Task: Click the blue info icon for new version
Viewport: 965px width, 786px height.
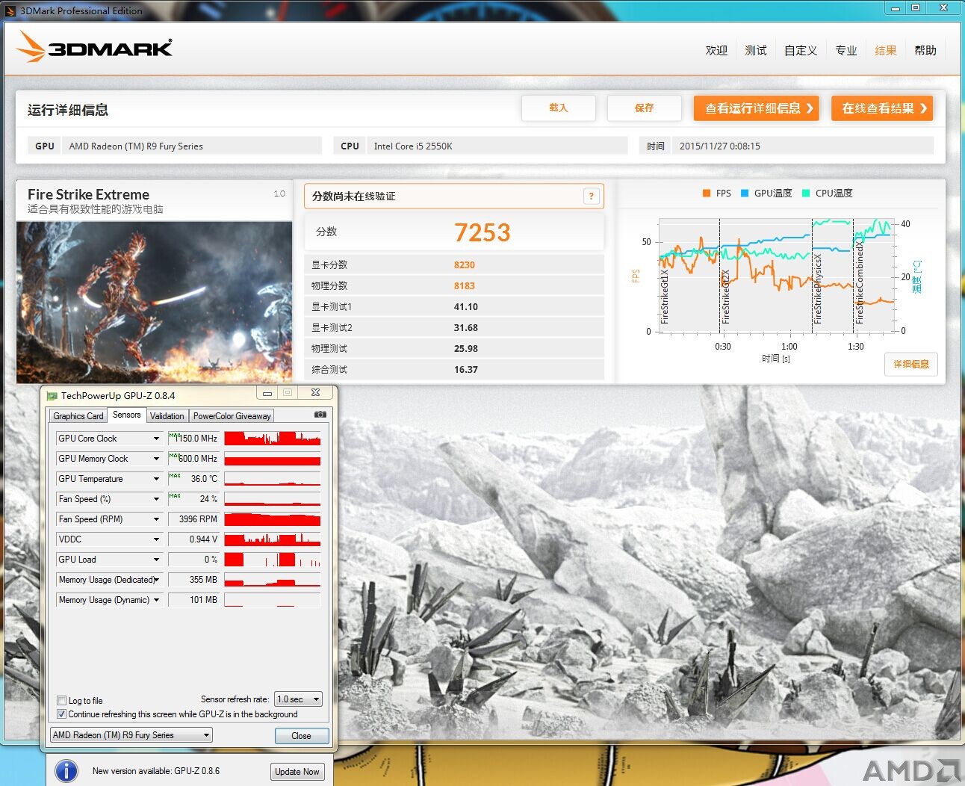Action: tap(66, 770)
